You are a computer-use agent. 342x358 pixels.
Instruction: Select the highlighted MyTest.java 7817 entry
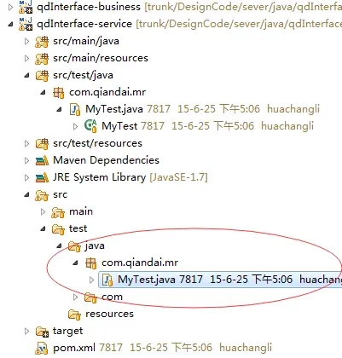point(220,280)
